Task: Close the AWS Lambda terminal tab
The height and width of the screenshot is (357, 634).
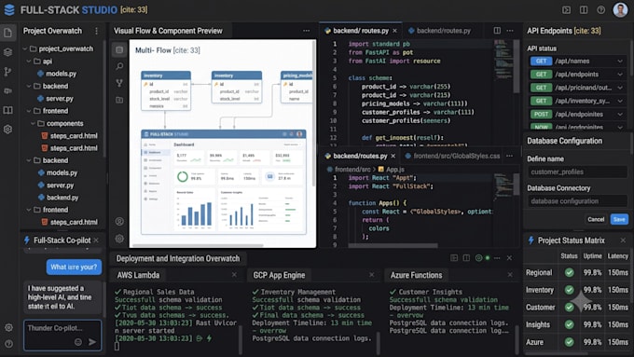Action: (234, 275)
